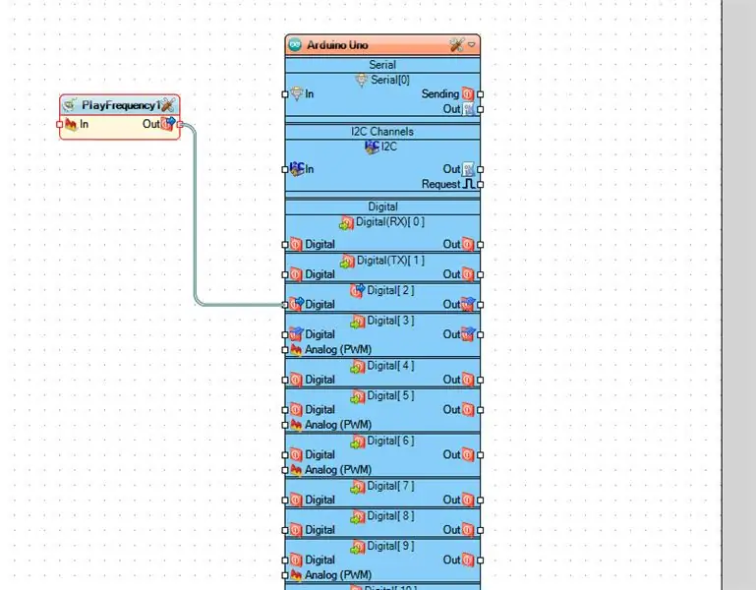
Task: Click Digital[5] Out pin icon
Action: (x=468, y=410)
